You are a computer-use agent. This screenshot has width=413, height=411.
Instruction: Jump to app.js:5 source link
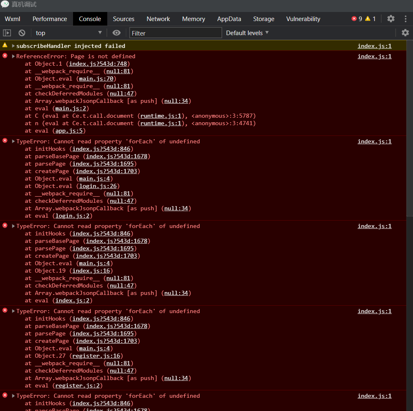click(x=69, y=131)
